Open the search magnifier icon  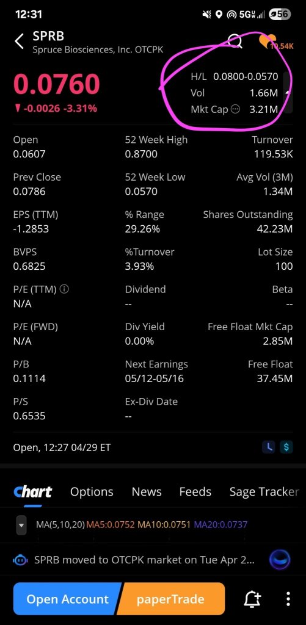pyautogui.click(x=235, y=41)
